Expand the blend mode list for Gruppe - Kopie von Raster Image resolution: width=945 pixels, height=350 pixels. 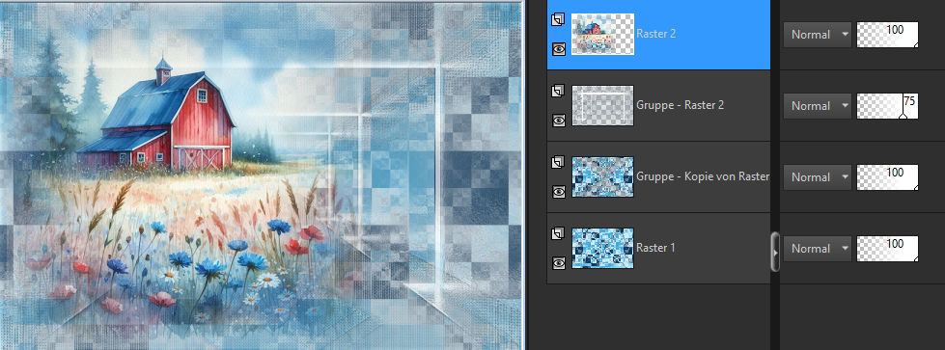[818, 177]
